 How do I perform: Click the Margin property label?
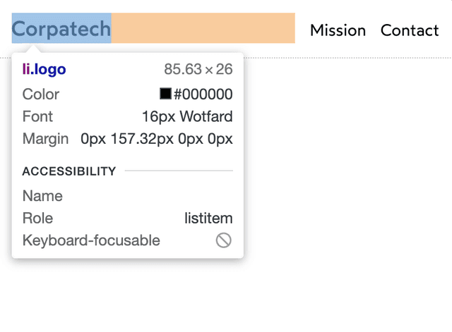[x=45, y=138]
